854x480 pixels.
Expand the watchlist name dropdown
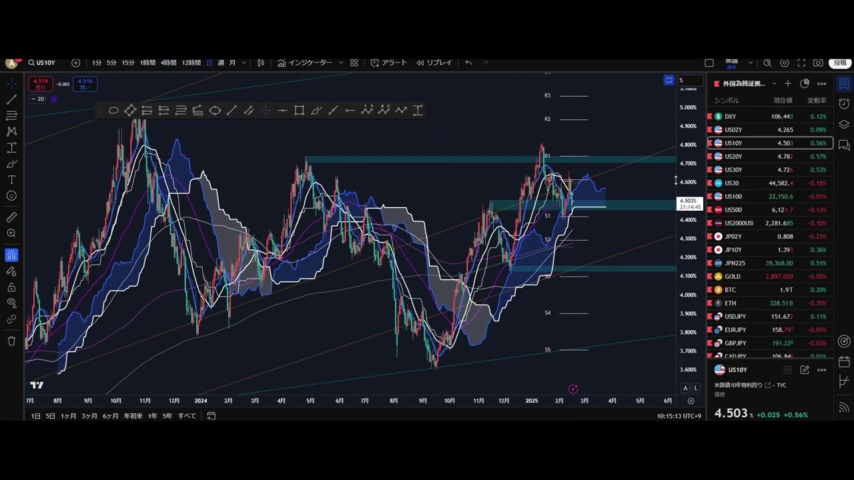[773, 84]
